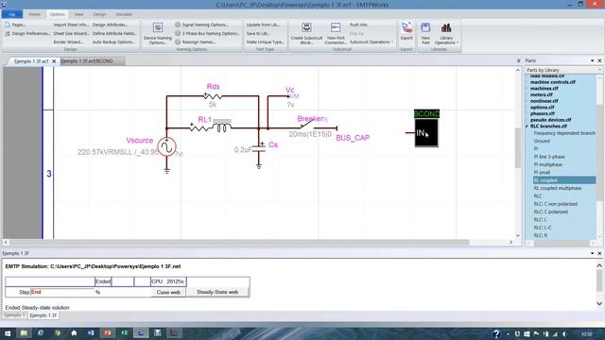The image size is (605, 340).
Task: Click Make Unique Type
Action: 265,42
